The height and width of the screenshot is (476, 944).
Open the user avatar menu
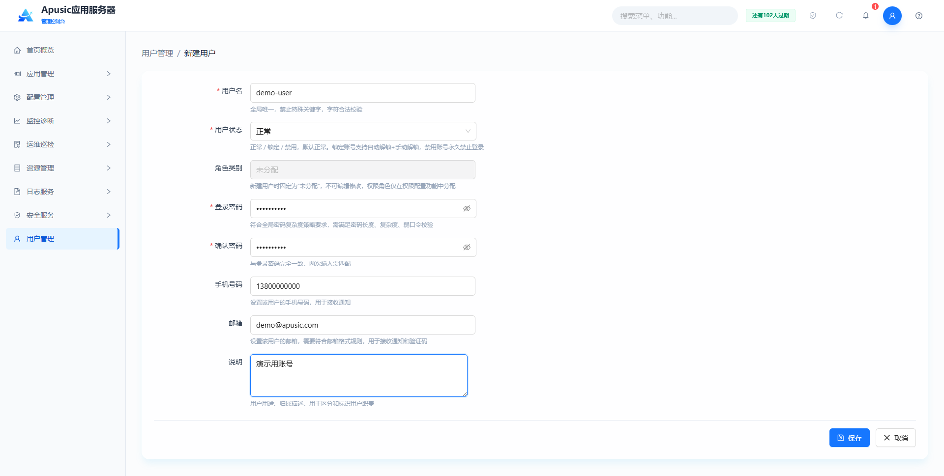(x=892, y=16)
